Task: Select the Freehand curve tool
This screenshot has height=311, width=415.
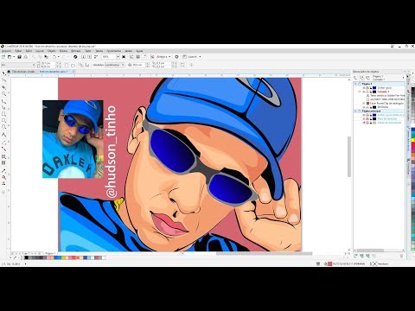Action: coord(3,101)
